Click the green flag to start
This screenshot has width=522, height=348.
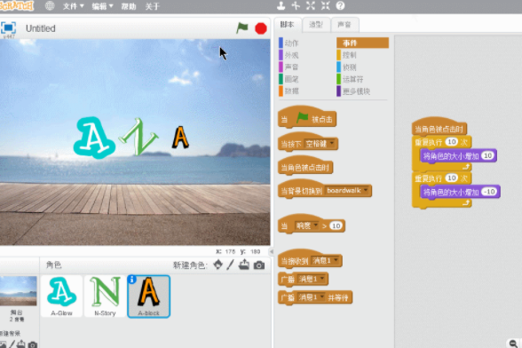(242, 28)
